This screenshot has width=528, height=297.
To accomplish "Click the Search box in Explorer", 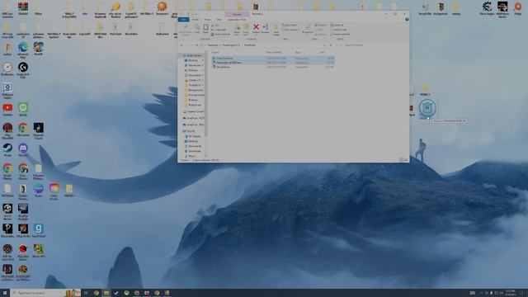I will pyautogui.click(x=372, y=45).
